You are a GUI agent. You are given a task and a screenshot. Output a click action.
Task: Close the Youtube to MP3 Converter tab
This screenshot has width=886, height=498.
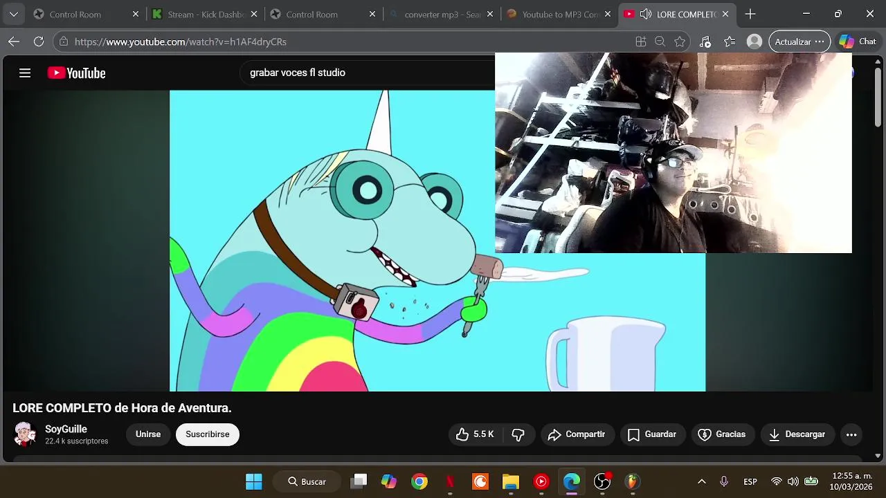pyautogui.click(x=608, y=14)
